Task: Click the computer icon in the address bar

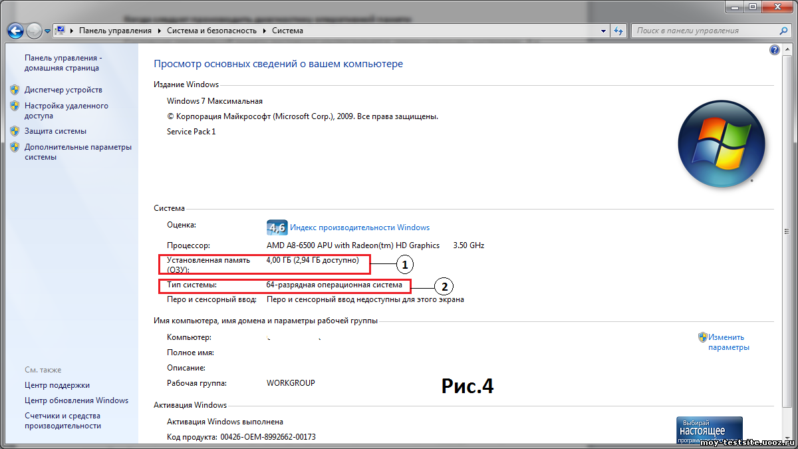Action: [60, 31]
